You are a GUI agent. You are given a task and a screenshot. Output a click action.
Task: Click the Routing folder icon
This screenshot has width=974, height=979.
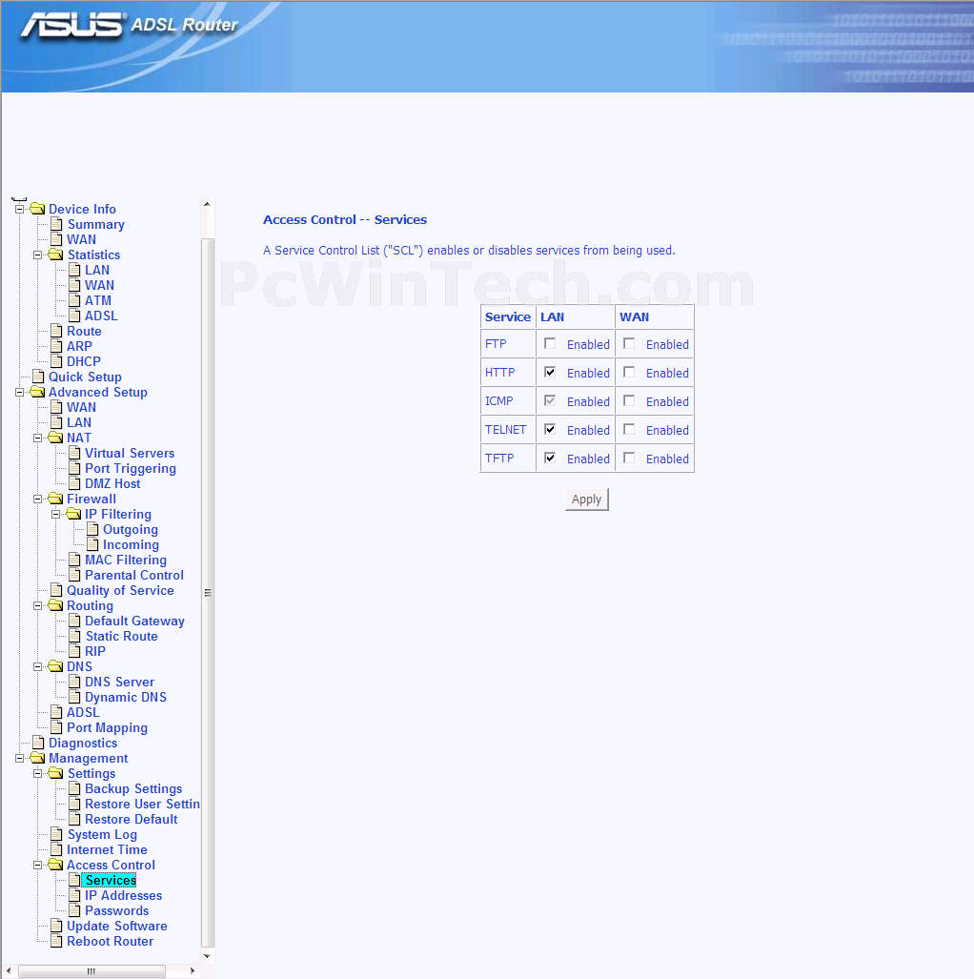click(55, 605)
